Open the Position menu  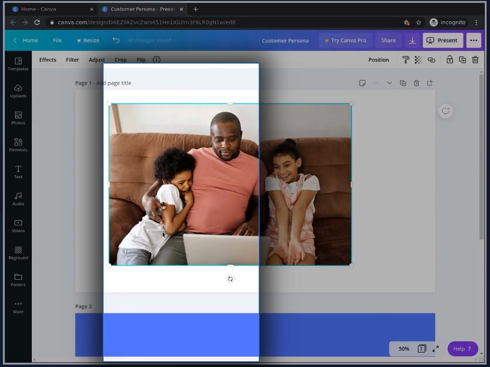point(378,60)
